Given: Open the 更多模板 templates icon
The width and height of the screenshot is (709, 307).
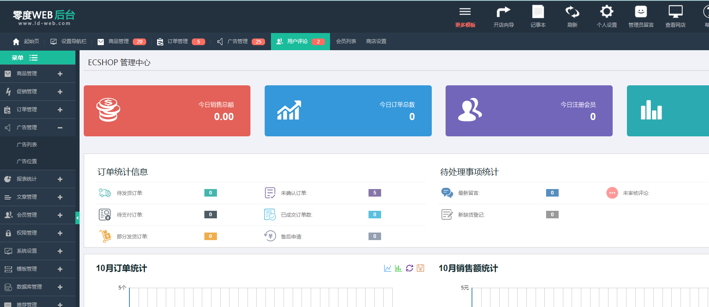Looking at the screenshot, I should click(x=465, y=12).
